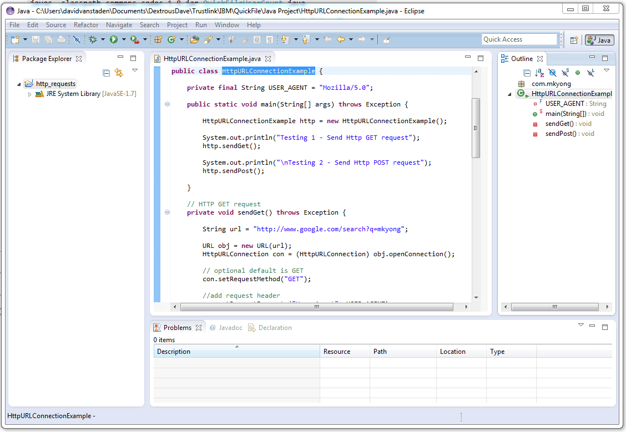
Task: Toggle Hide Local Types in Outline
Action: pyautogui.click(x=591, y=73)
